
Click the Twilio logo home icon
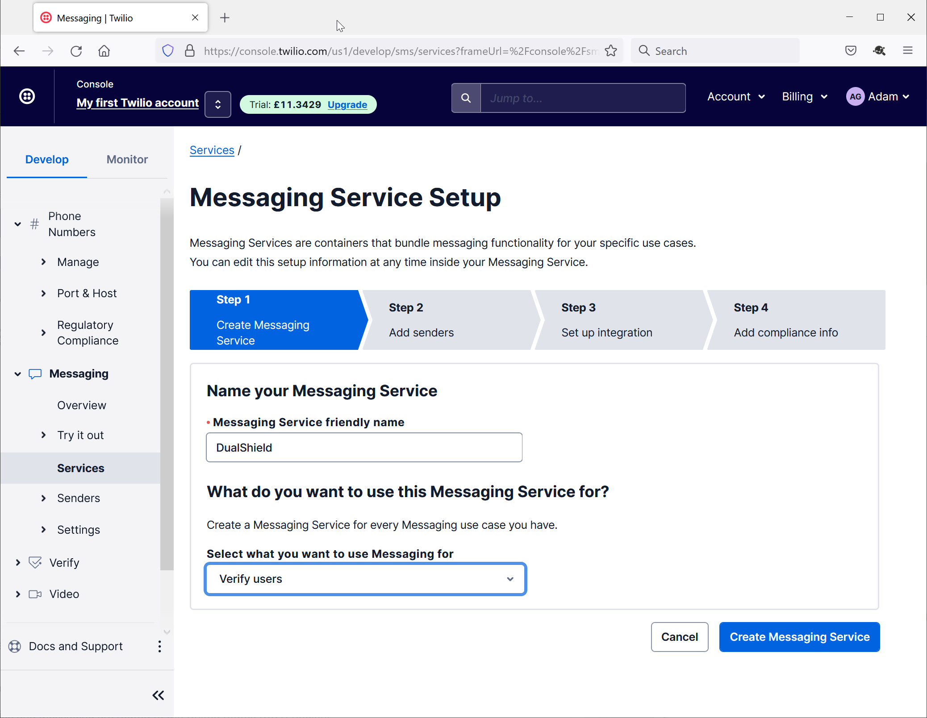tap(27, 96)
